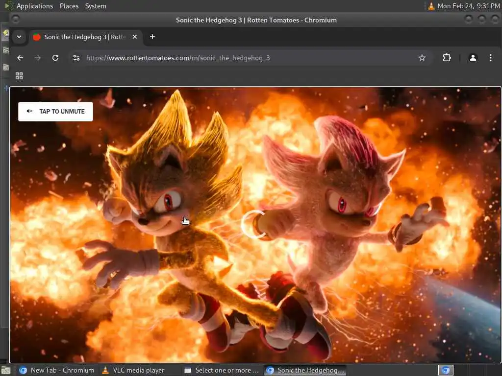Open the System menu
Image resolution: width=502 pixels, height=376 pixels.
[96, 6]
